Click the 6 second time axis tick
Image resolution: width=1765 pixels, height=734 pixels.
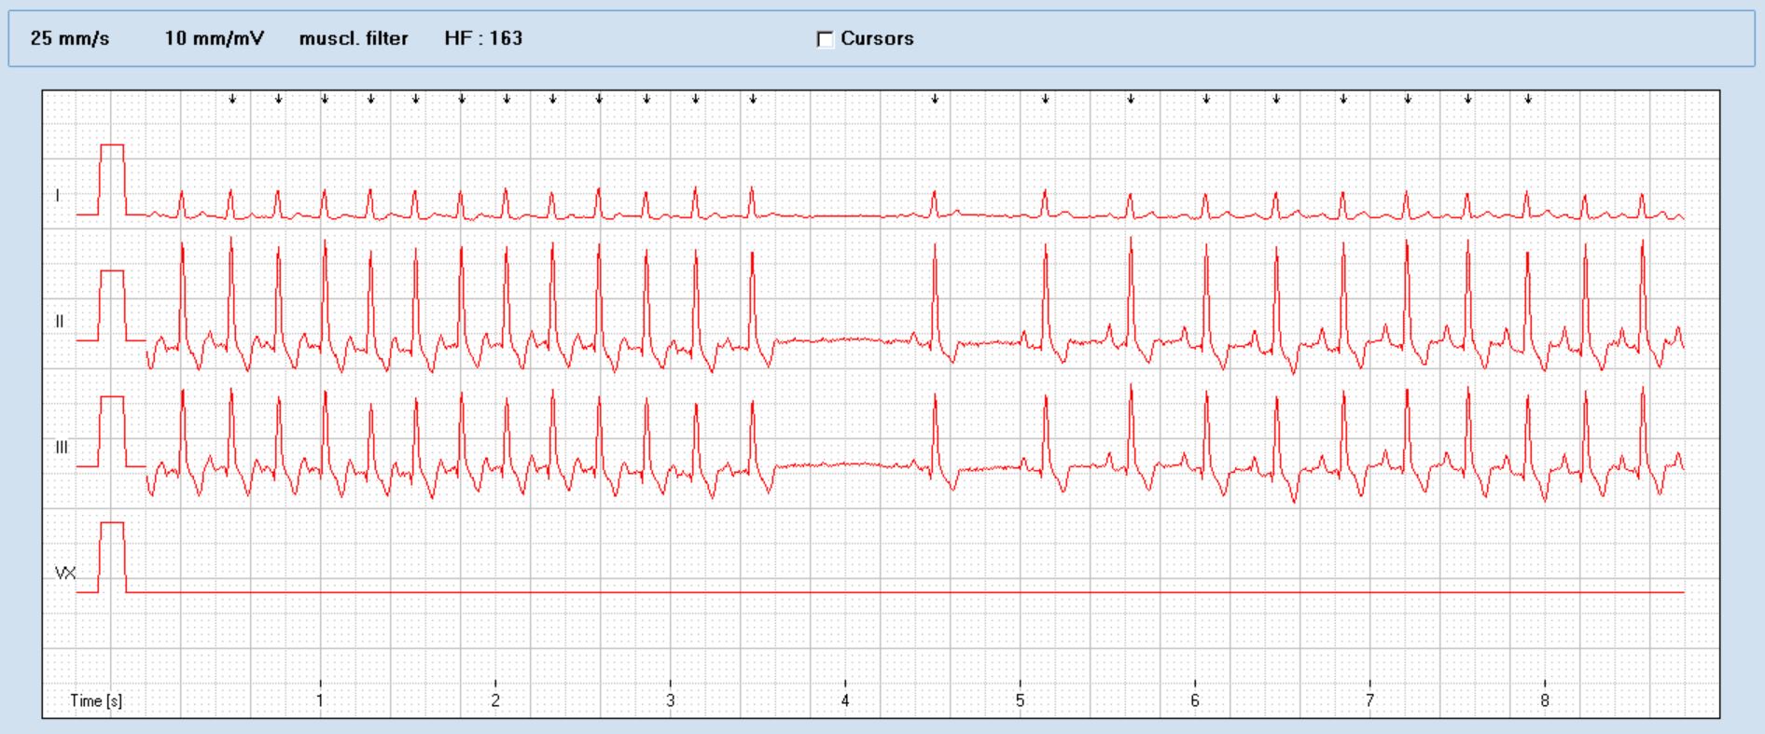point(1195,700)
